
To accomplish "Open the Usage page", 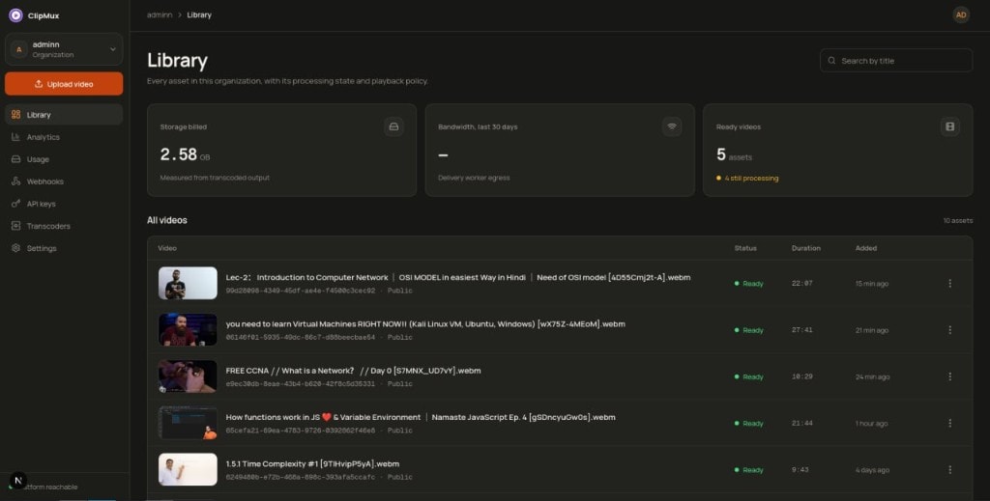I will point(64,159).
